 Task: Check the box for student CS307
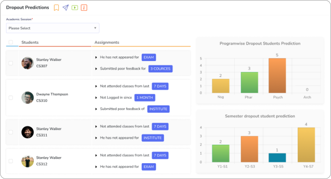[11, 63]
